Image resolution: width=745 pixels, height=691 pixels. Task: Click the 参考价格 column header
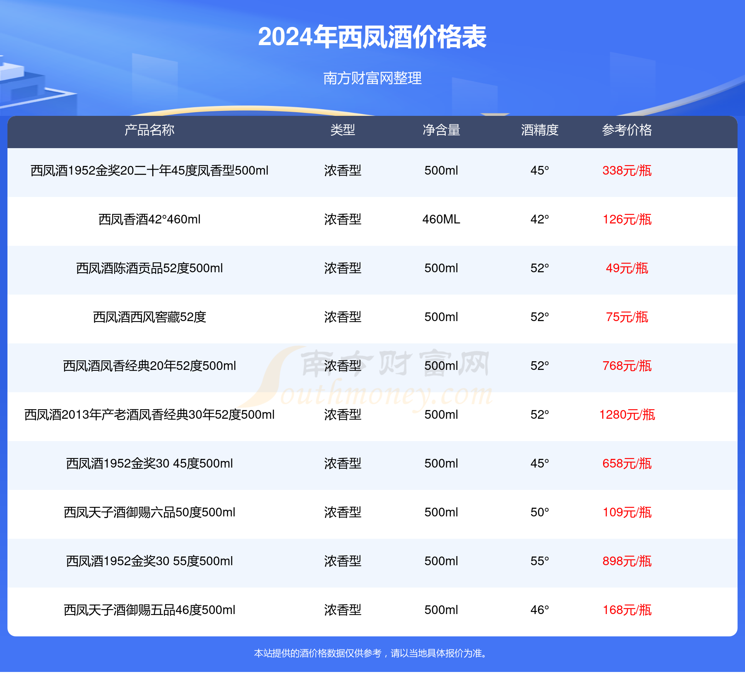point(627,130)
